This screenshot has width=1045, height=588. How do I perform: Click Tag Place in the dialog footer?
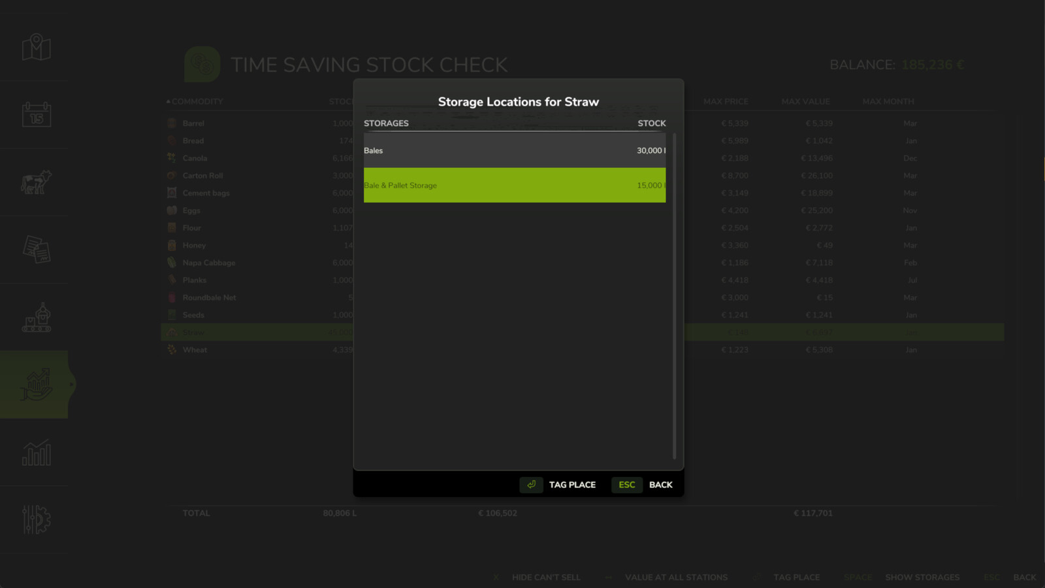point(572,485)
